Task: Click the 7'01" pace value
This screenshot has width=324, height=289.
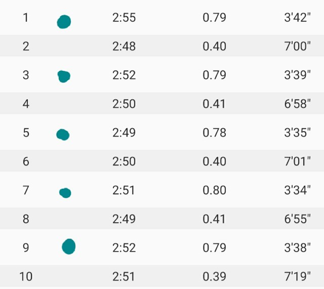Action: point(297,161)
